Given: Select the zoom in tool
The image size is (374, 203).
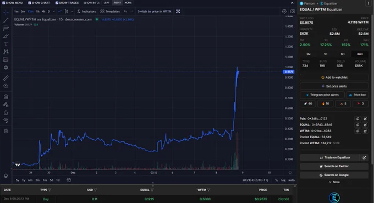Looking at the screenshot, I should [x=5, y=86].
